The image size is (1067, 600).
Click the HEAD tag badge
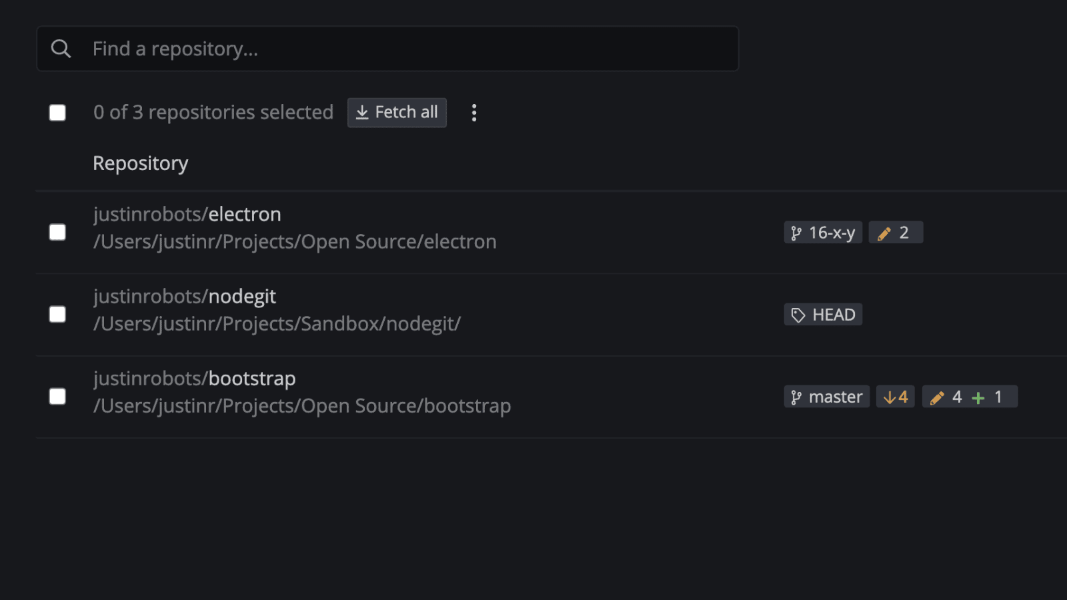coord(823,315)
